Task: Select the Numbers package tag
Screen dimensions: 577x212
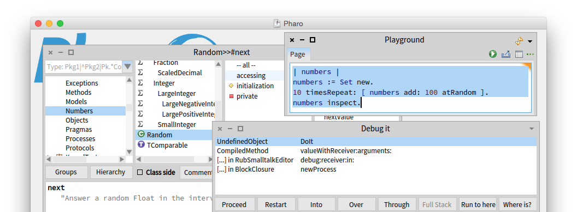Action: tap(85, 111)
